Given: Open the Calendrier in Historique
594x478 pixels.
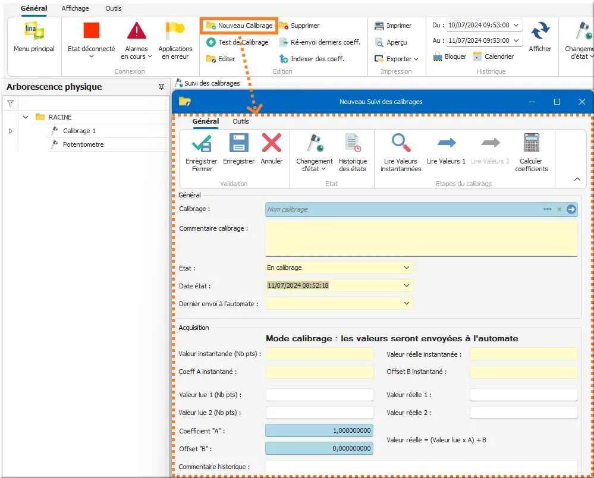Looking at the screenshot, I should 494,56.
